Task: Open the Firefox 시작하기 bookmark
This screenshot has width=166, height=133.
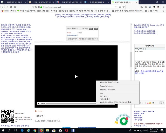Action: (x=9, y=11)
